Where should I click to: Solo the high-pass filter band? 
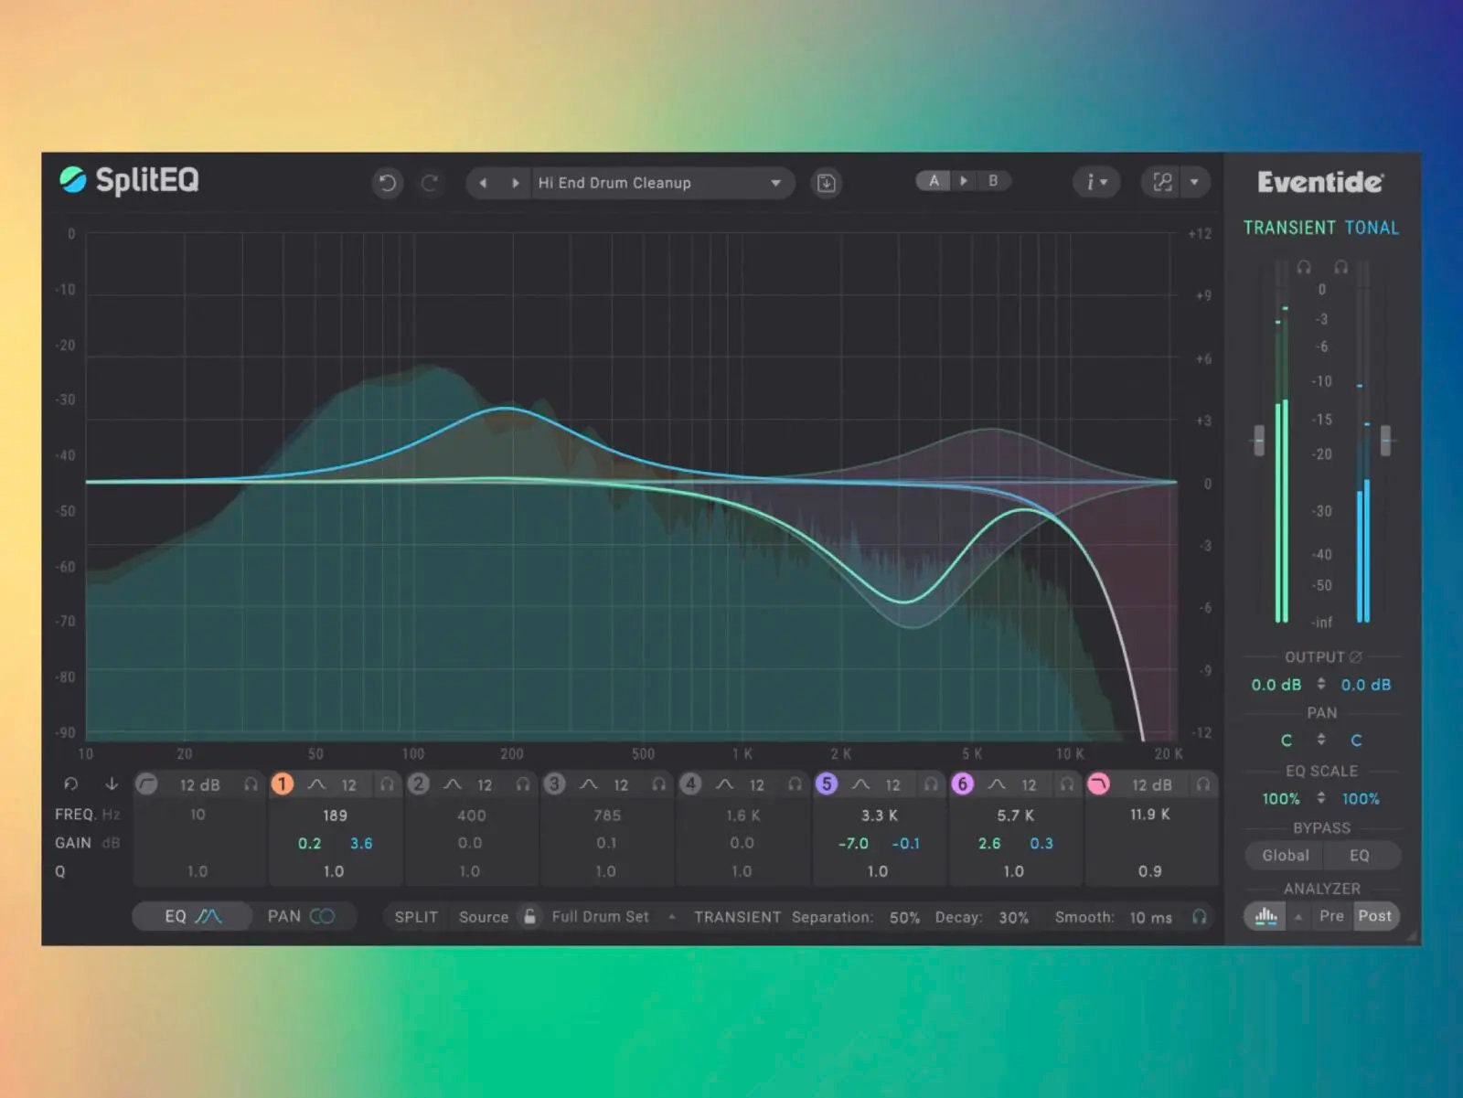tap(251, 784)
